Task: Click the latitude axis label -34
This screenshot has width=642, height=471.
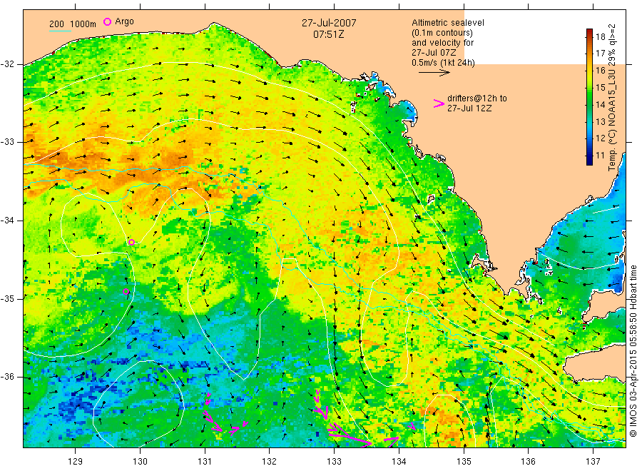Action: click(7, 221)
